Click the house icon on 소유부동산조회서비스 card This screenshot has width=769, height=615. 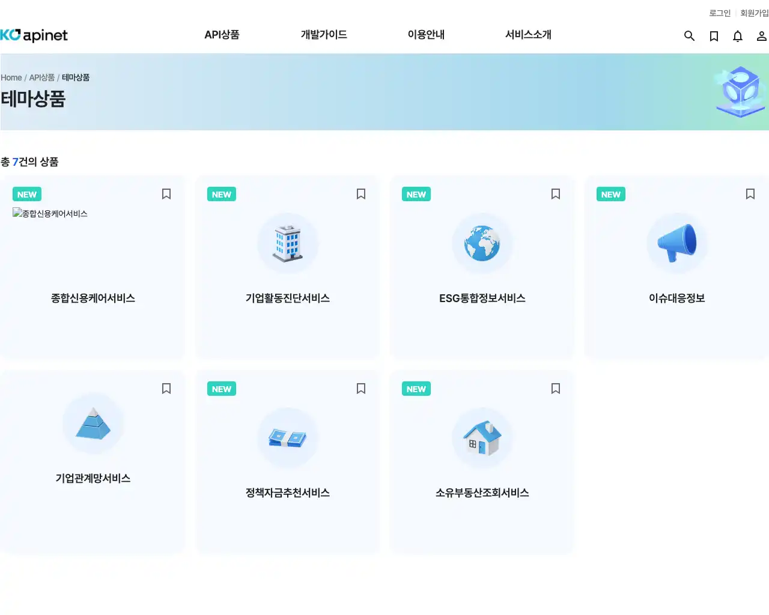[482, 438]
